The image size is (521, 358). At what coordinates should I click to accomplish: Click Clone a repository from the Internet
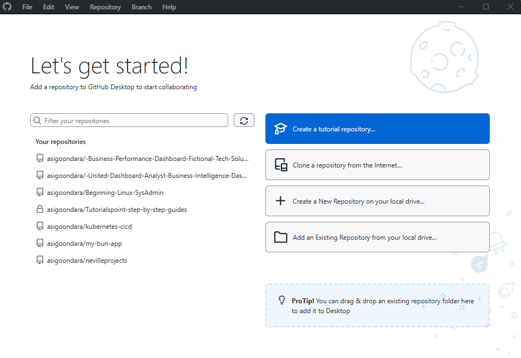coord(377,164)
